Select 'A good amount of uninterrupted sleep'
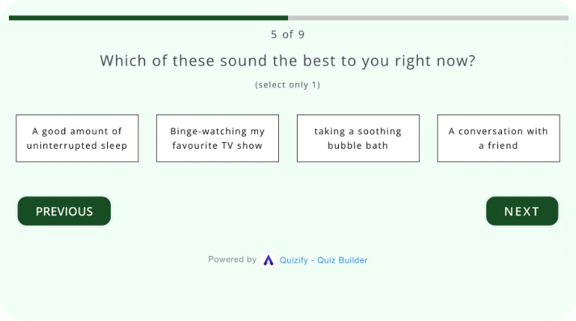576x321 pixels. click(x=77, y=138)
